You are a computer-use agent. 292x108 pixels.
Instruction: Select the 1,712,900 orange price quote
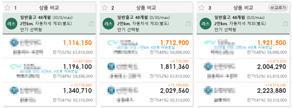[174, 43]
